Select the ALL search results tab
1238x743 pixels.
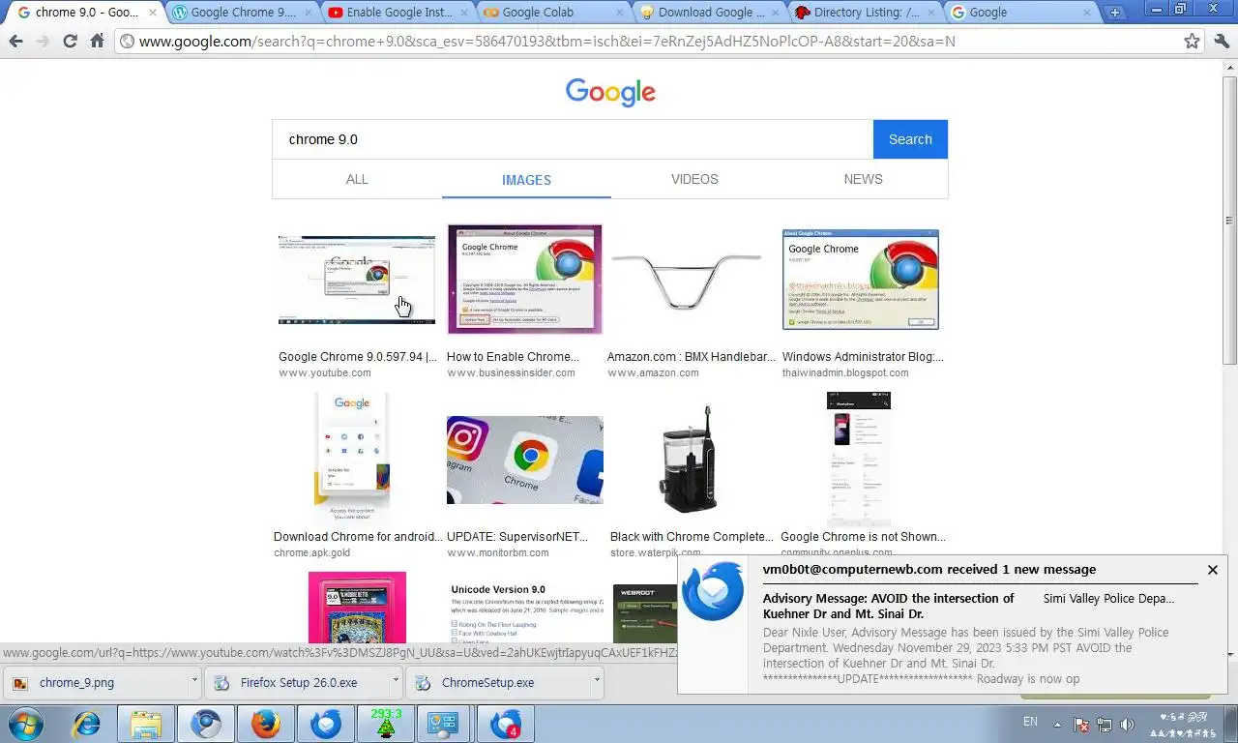point(357,179)
